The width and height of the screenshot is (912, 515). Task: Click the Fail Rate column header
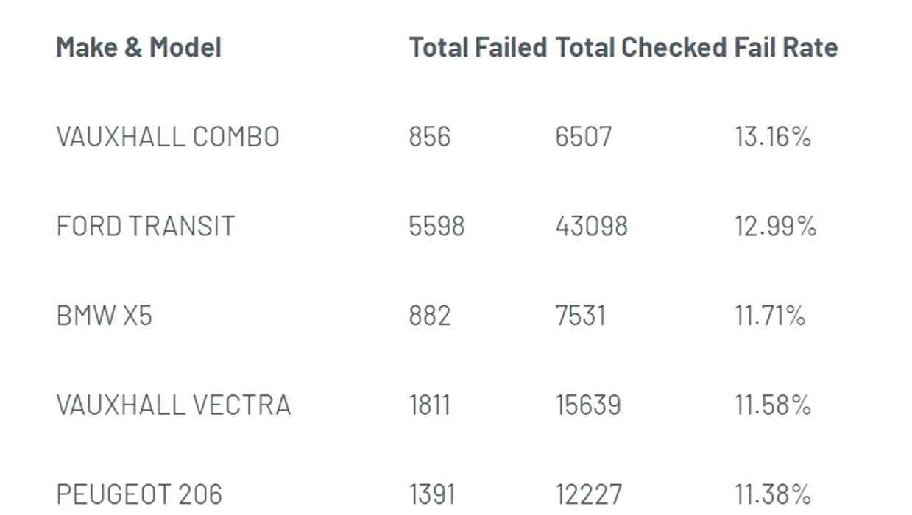(x=786, y=48)
